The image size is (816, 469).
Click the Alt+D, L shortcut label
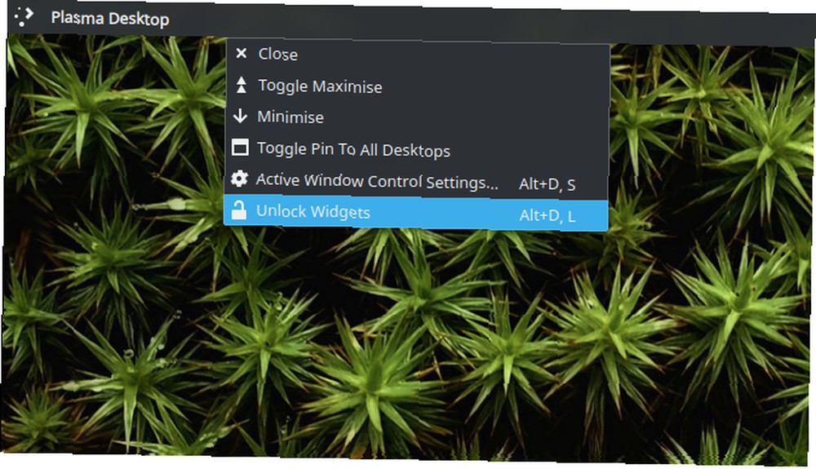[547, 216]
